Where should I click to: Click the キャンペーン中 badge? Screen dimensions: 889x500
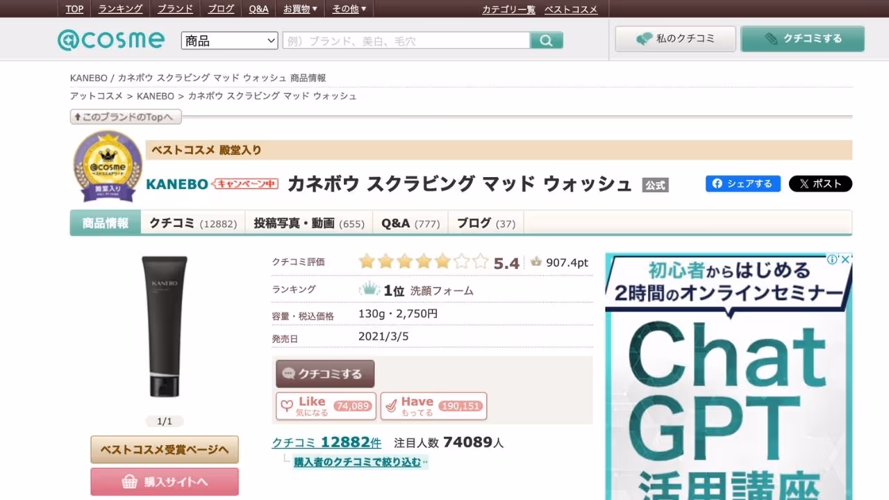coord(244,184)
